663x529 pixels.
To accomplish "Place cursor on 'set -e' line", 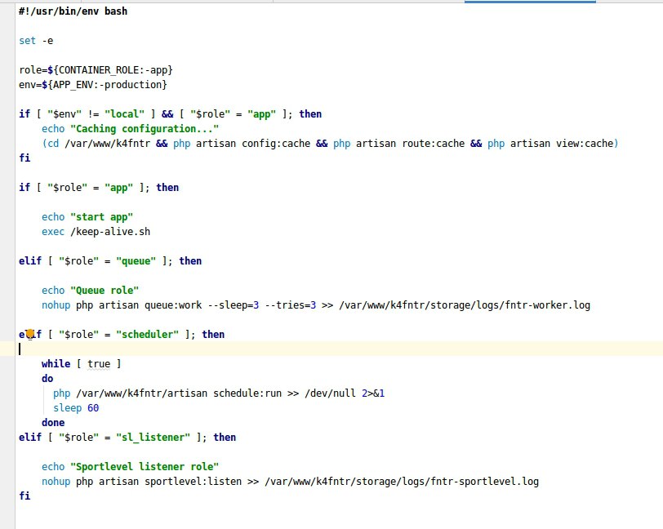I will click(36, 41).
